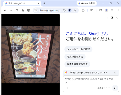121x95 pixels.
Task: Choose the 写真の共有方法 suggestion
Action: point(75,57)
